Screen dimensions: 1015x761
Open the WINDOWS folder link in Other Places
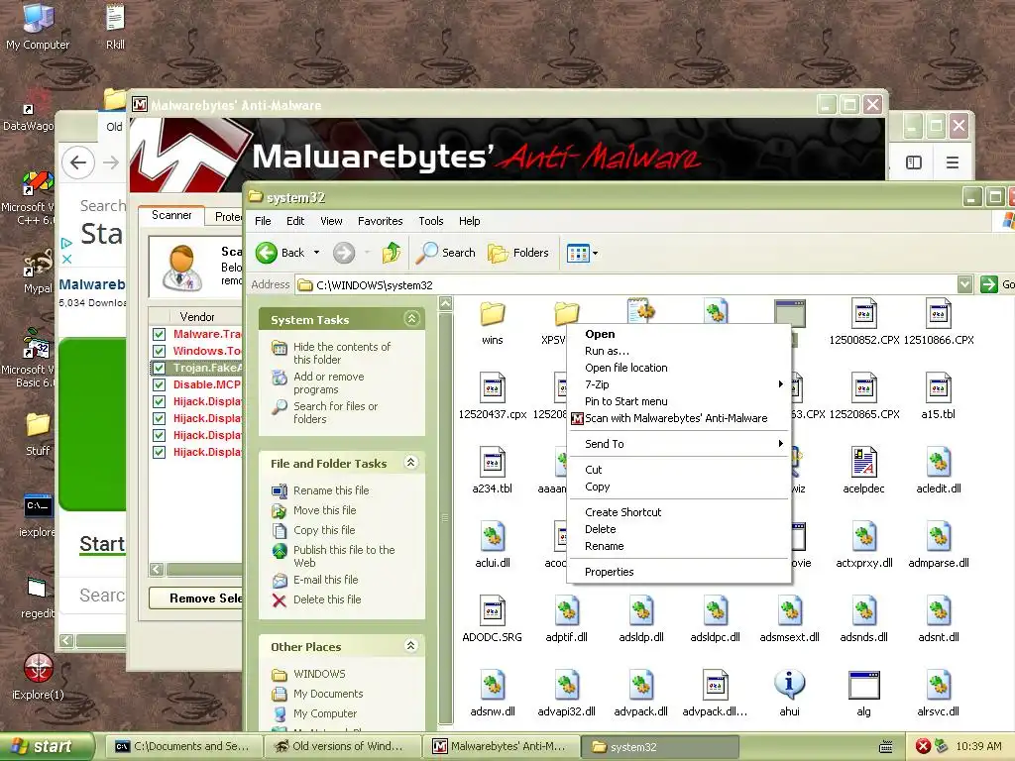coord(319,674)
